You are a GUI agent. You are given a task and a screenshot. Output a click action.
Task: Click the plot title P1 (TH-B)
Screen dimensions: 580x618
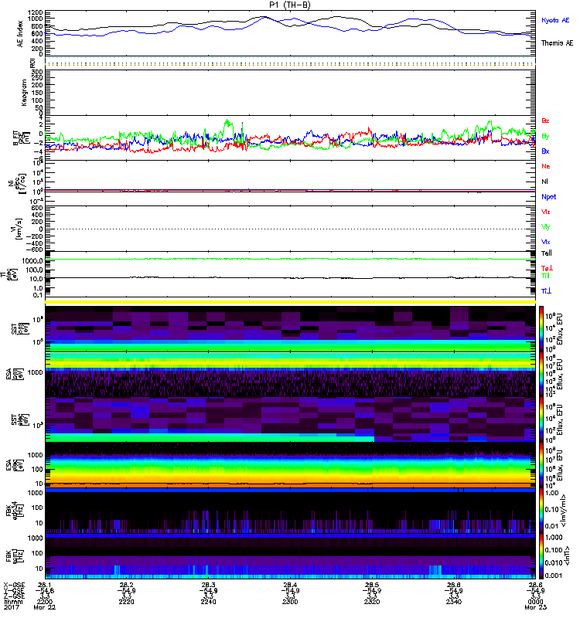[290, 5]
